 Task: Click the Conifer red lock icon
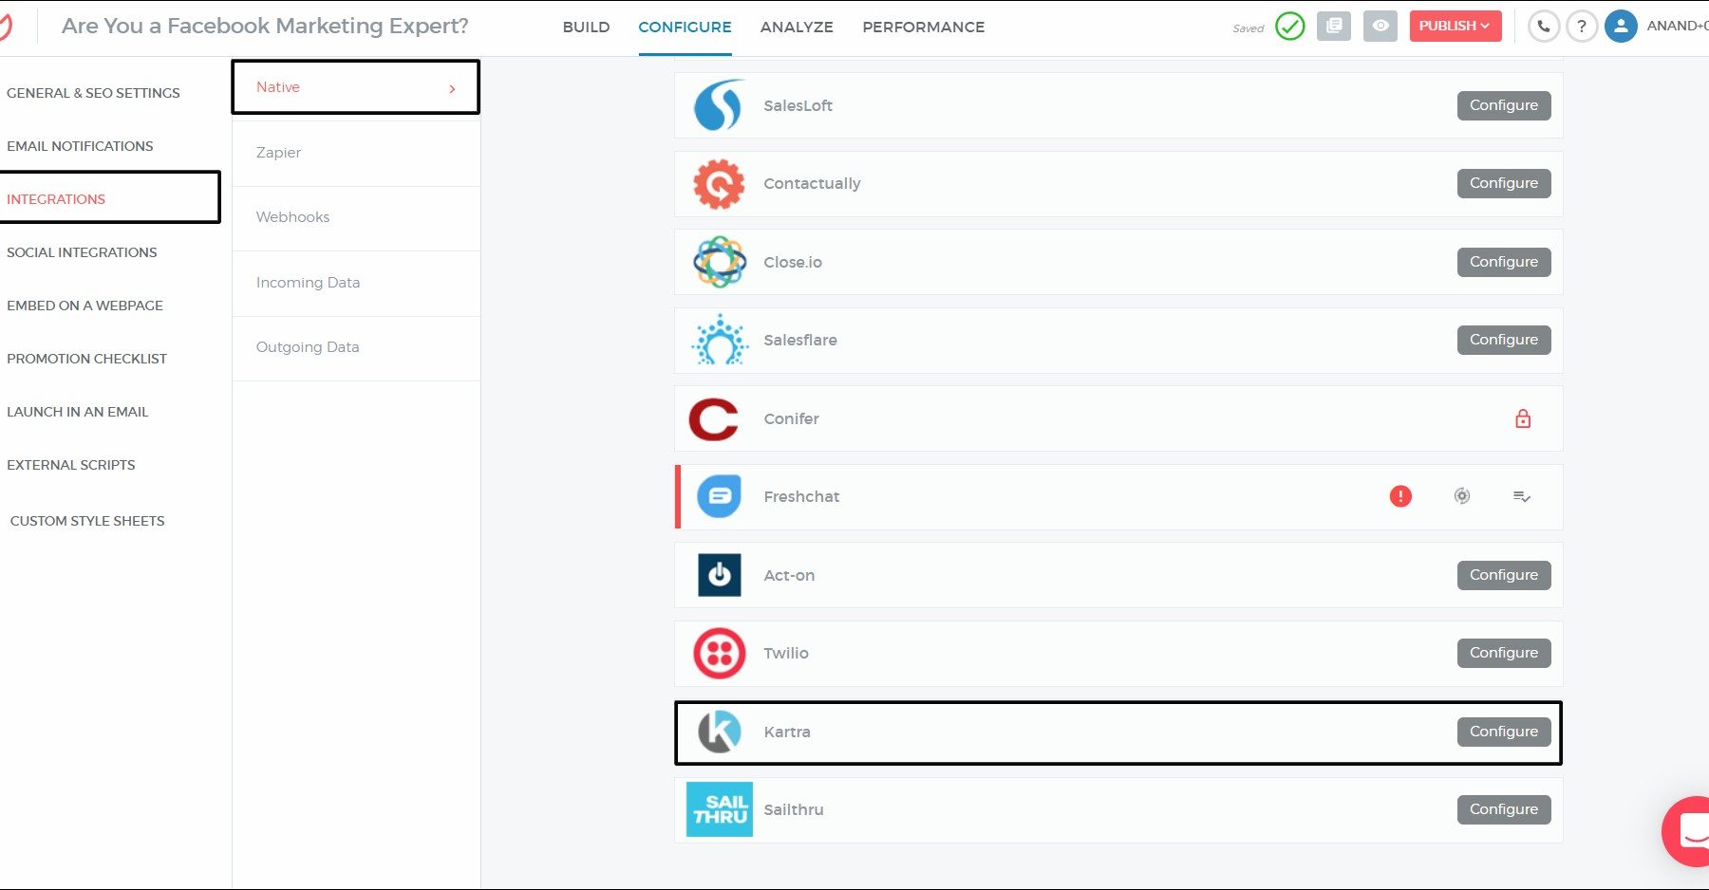click(x=1523, y=418)
